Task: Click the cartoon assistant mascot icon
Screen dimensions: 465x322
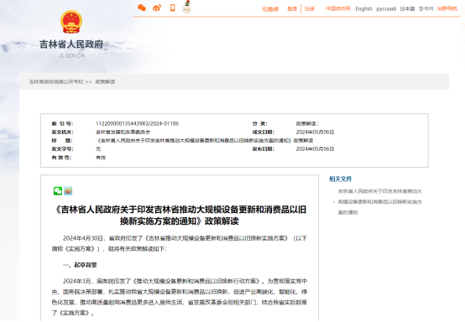Action: pyautogui.click(x=186, y=7)
